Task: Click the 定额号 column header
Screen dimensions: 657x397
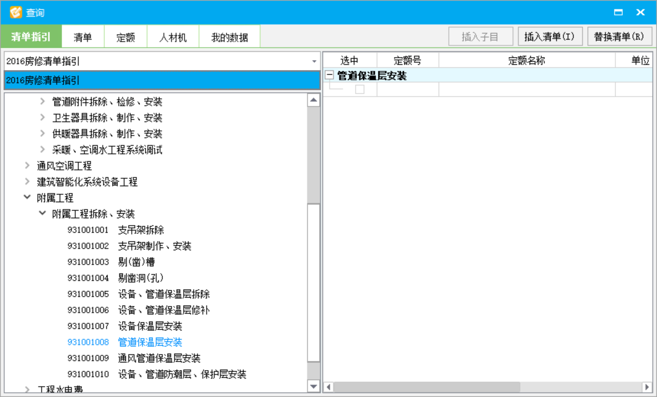Action: (407, 61)
